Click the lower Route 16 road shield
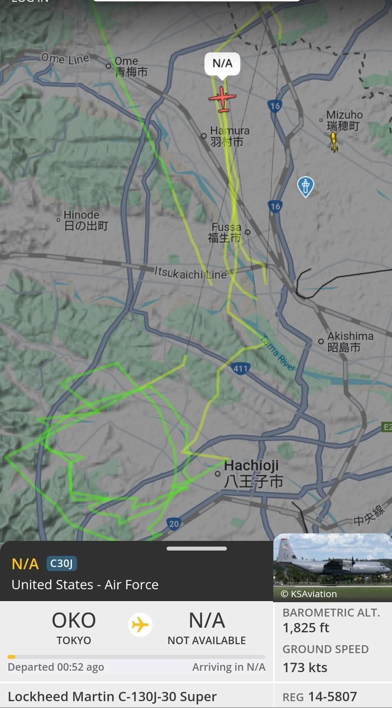Image resolution: width=392 pixels, height=708 pixels. (275, 206)
